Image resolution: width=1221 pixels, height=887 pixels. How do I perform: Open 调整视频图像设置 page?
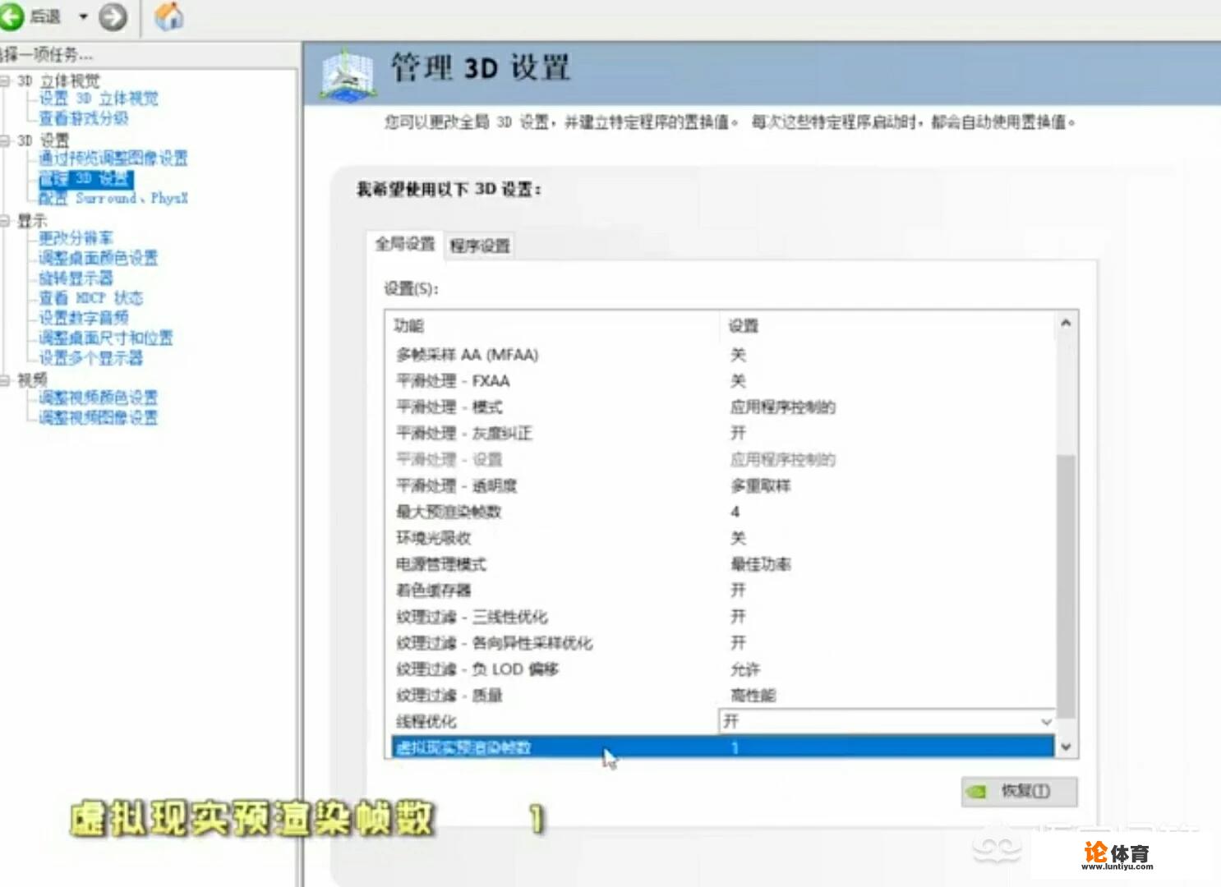pyautogui.click(x=99, y=417)
